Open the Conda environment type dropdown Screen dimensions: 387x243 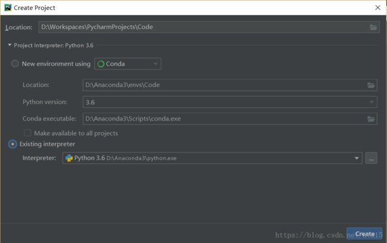127,64
